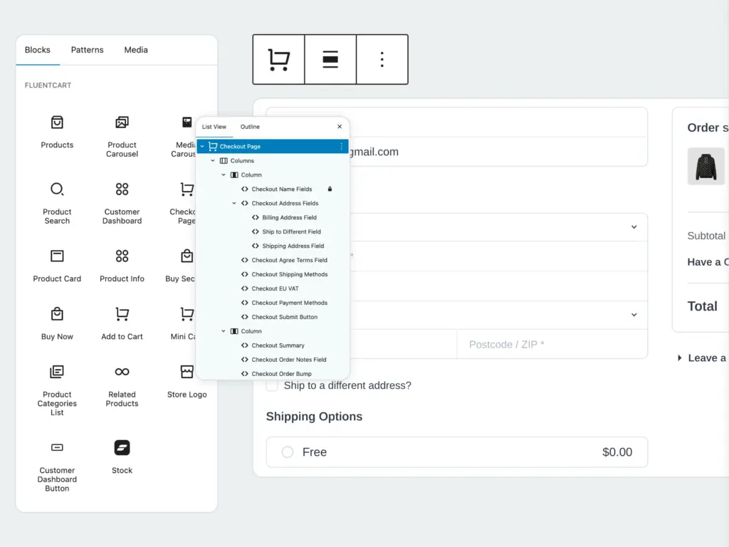Viewport: 729px width, 547px height.
Task: Insert the Store Logo block
Action: (x=187, y=382)
